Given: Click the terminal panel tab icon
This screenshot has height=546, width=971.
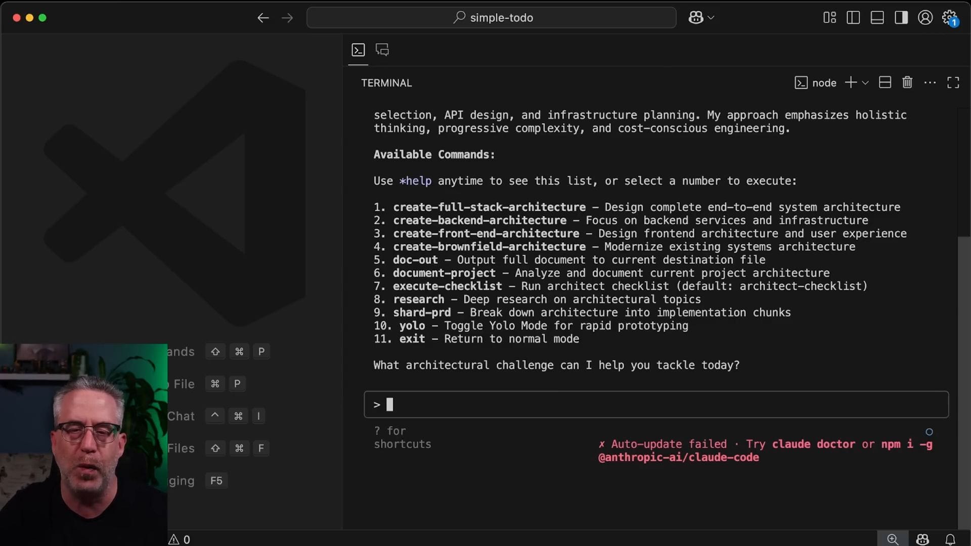Looking at the screenshot, I should pos(358,50).
